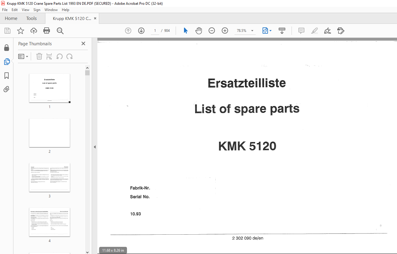Viewport: 397px width, 254px height.
Task: Click the upload to cloud icon
Action: (34, 31)
